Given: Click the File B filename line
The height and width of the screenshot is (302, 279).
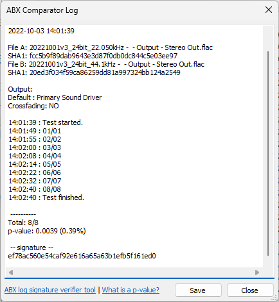Looking at the screenshot, I should [x=106, y=64].
